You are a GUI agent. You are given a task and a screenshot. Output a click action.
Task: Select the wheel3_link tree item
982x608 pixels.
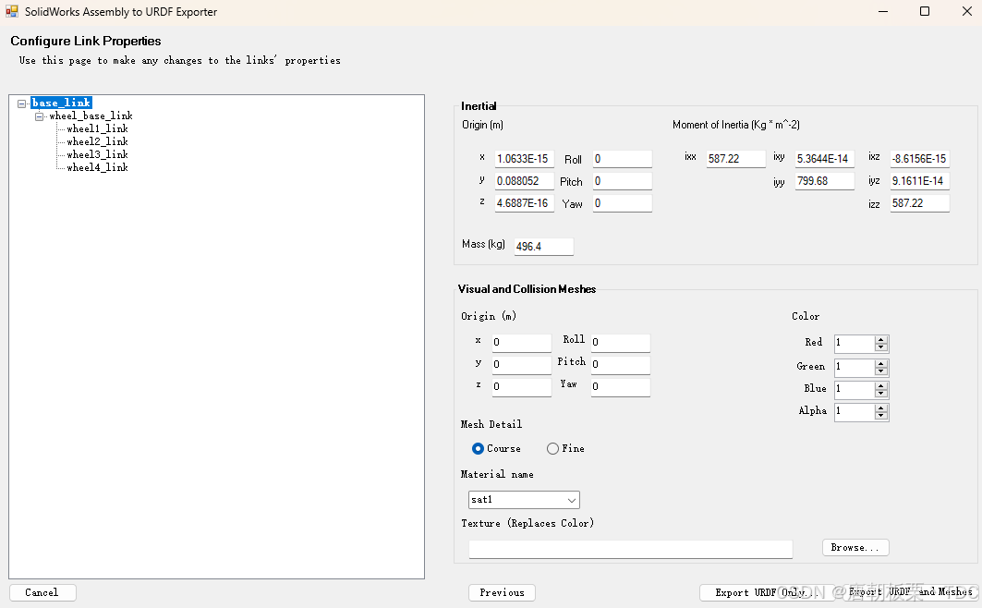tap(96, 154)
